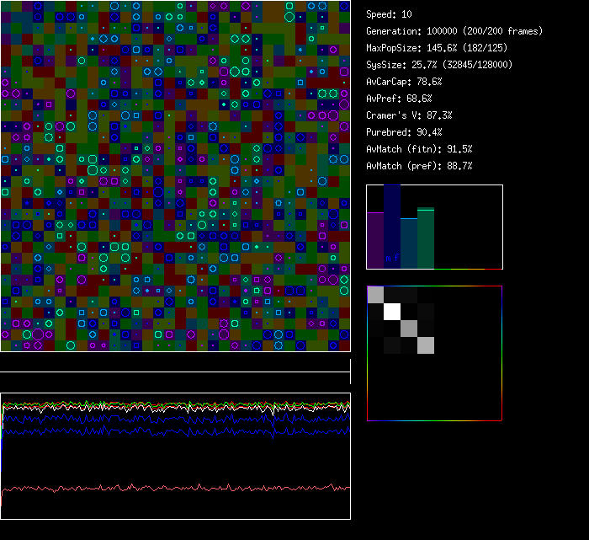Click the AvMatch (fitn) statistic

pyautogui.click(x=419, y=149)
